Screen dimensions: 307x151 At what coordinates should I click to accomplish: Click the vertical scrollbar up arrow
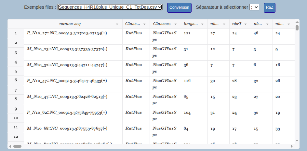pos(297,22)
